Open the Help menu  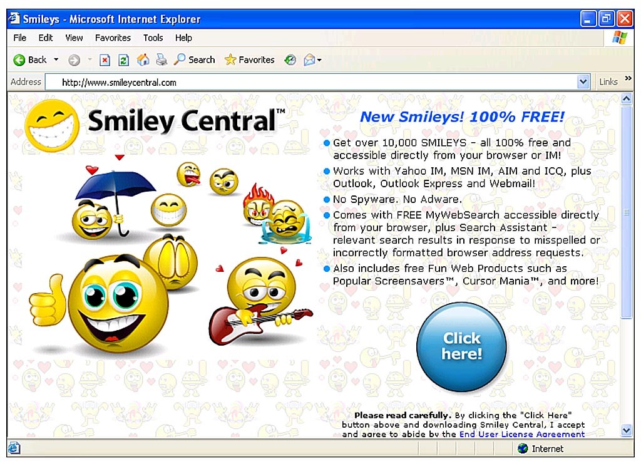point(183,38)
